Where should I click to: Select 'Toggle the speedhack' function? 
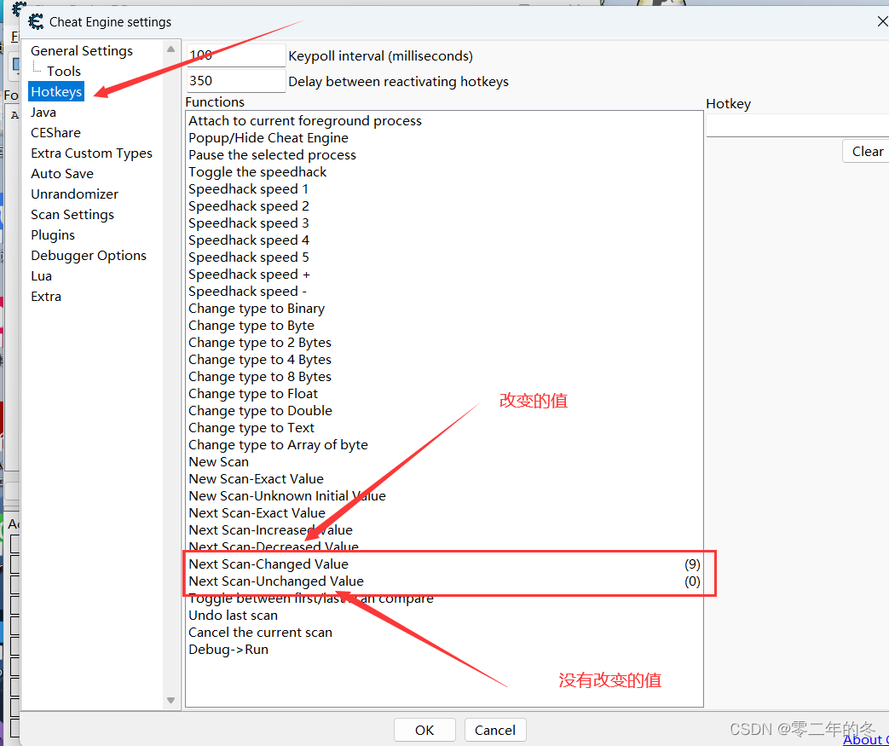click(x=444, y=171)
